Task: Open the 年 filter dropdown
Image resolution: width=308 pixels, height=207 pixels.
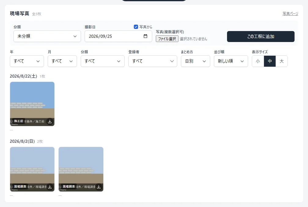Action: pyautogui.click(x=27, y=61)
